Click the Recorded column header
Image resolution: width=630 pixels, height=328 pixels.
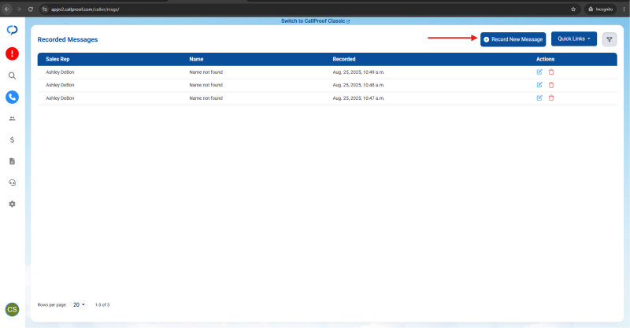344,59
